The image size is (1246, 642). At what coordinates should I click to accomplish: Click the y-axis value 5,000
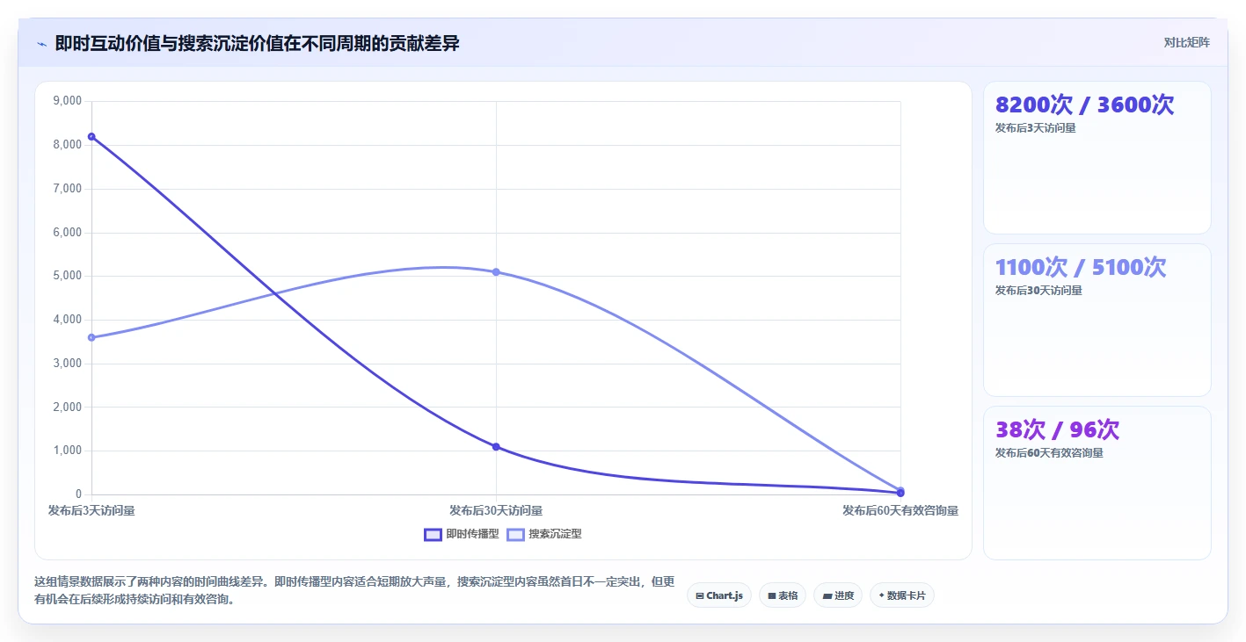coord(68,276)
